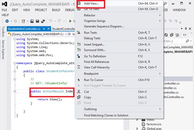Expand the Global.asax node
The image size is (194, 130).
click(137, 128)
